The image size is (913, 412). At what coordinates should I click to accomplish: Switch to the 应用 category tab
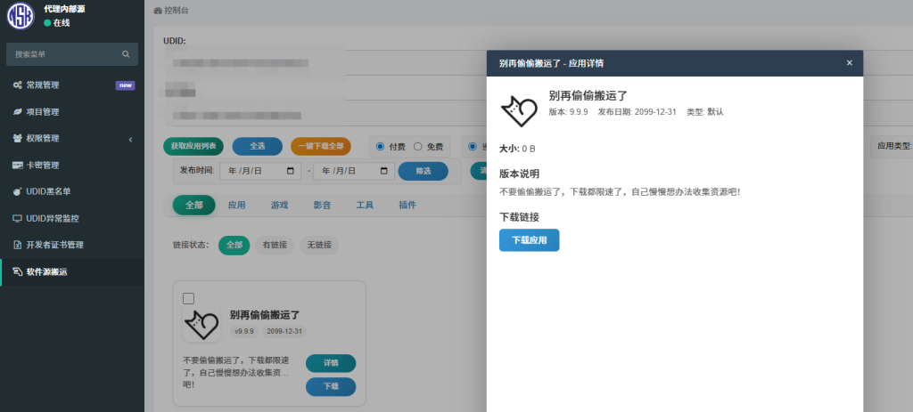(236, 206)
